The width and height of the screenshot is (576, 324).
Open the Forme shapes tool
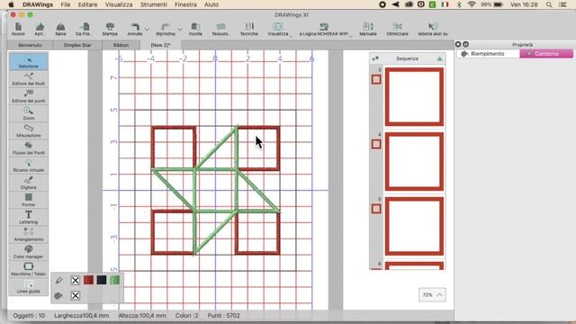(28, 200)
